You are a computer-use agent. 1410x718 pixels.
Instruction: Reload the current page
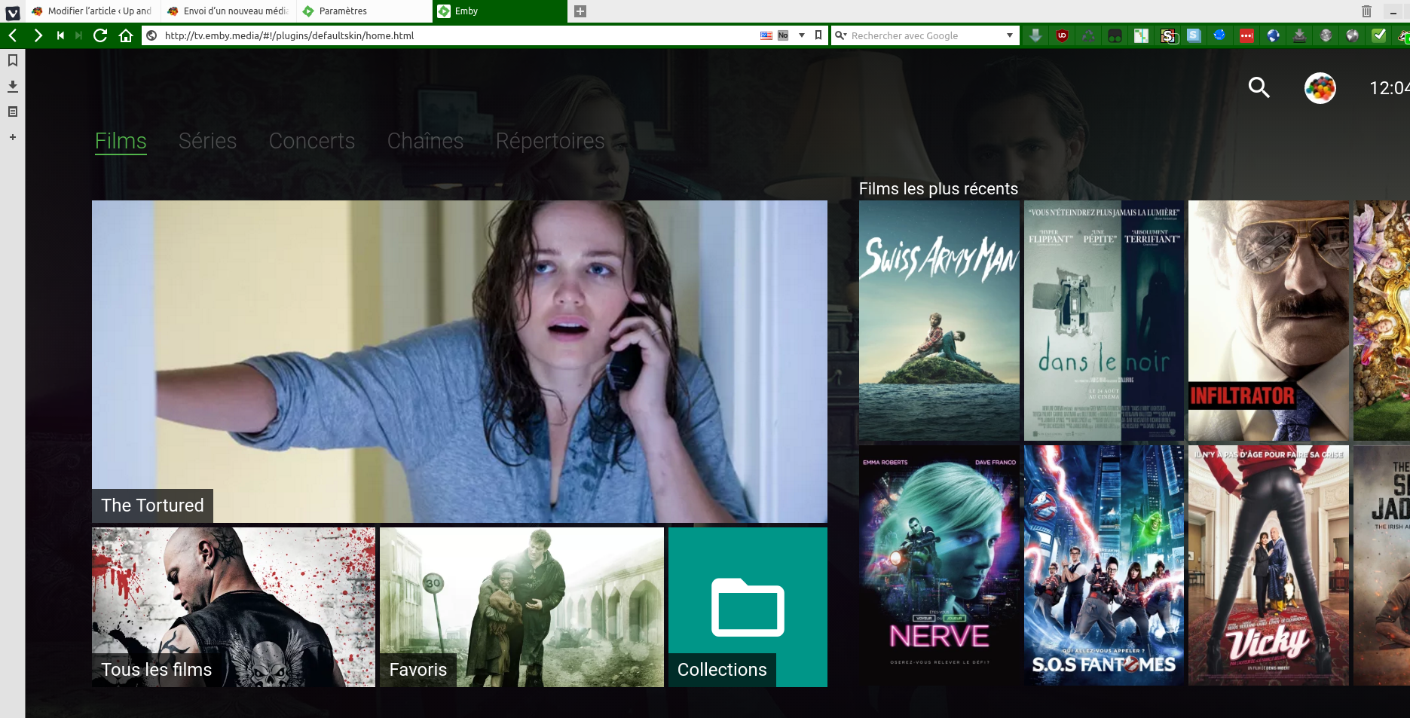pos(100,35)
